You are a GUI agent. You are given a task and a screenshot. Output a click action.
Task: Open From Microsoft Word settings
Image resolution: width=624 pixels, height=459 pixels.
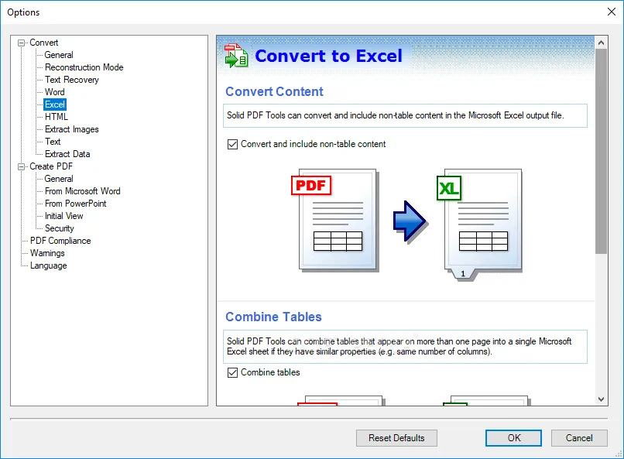(x=82, y=191)
